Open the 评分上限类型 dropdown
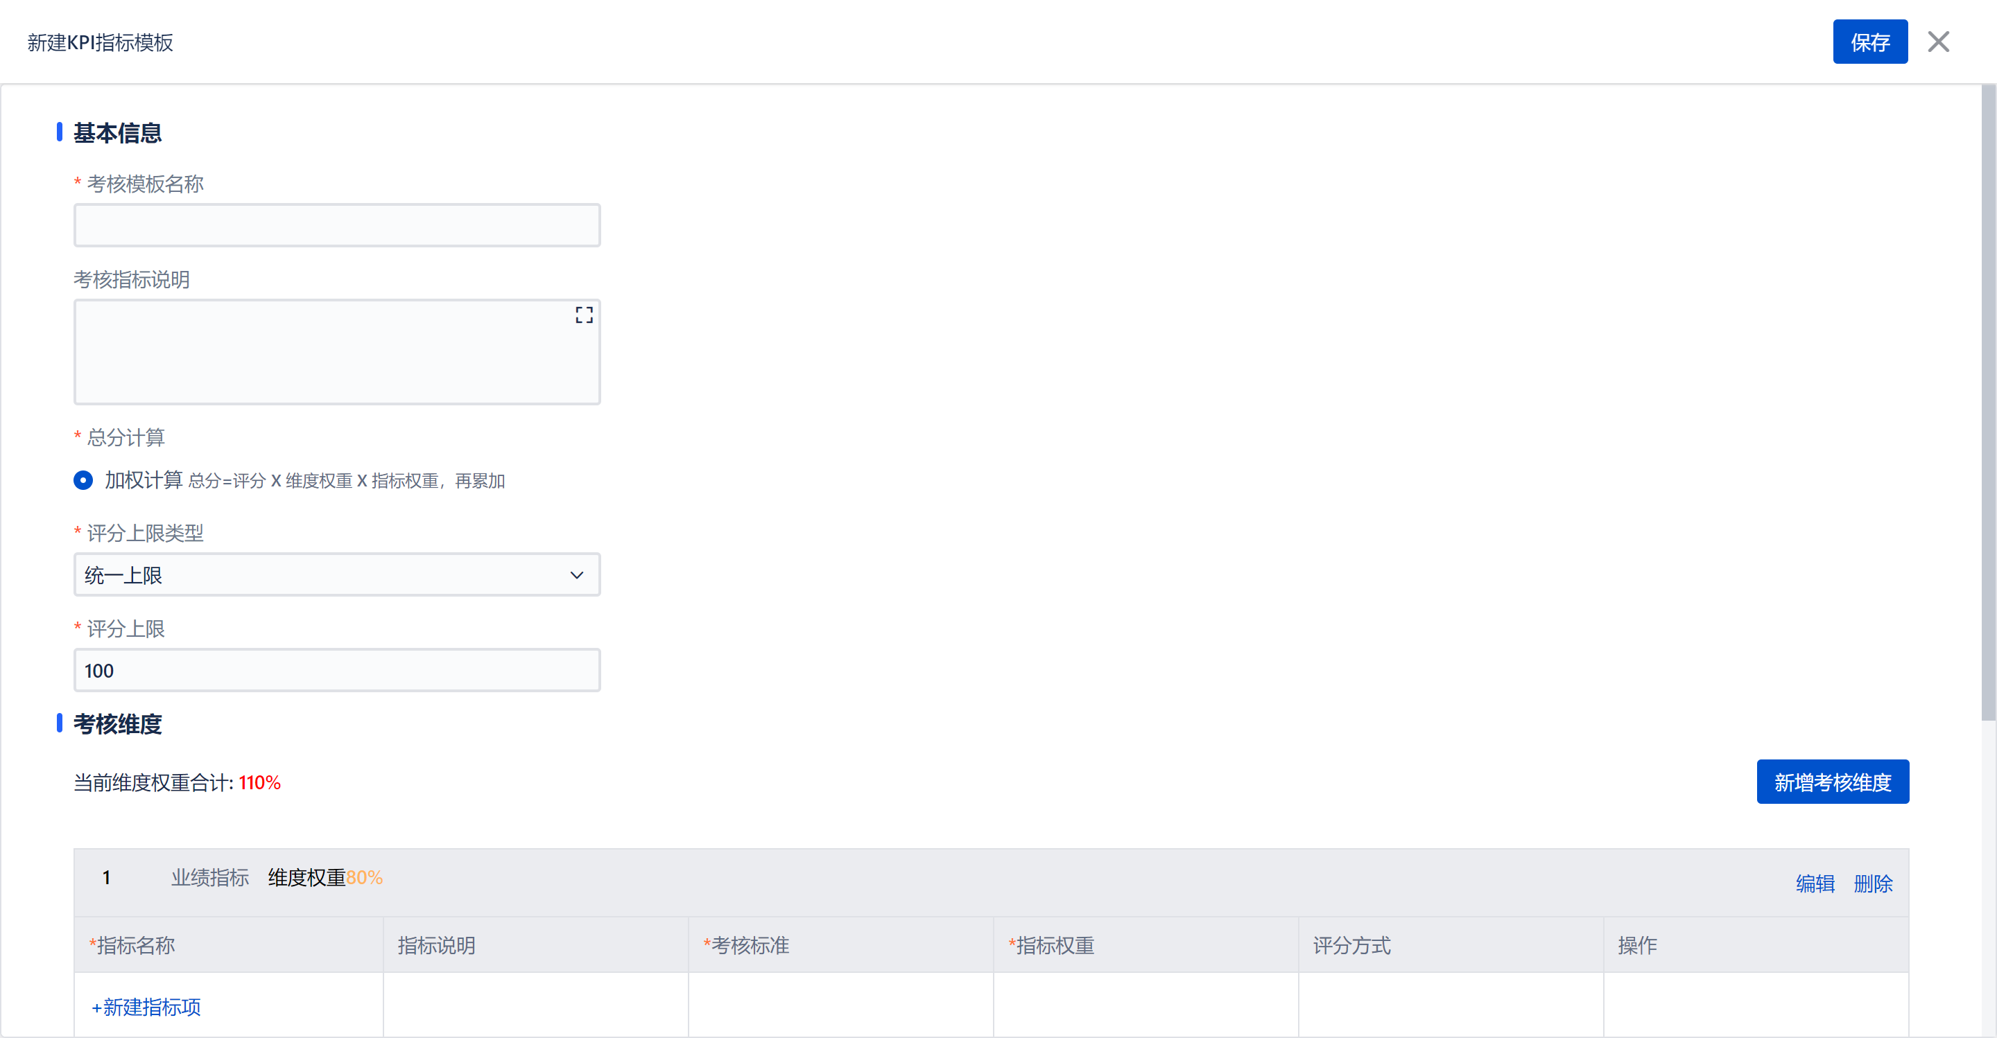The width and height of the screenshot is (1997, 1038). tap(336, 574)
